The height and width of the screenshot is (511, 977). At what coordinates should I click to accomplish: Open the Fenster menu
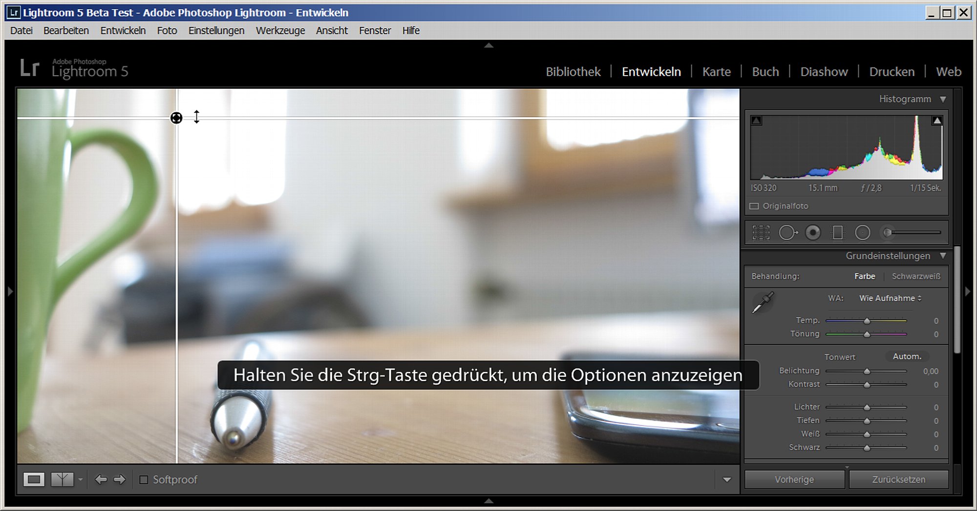point(375,31)
